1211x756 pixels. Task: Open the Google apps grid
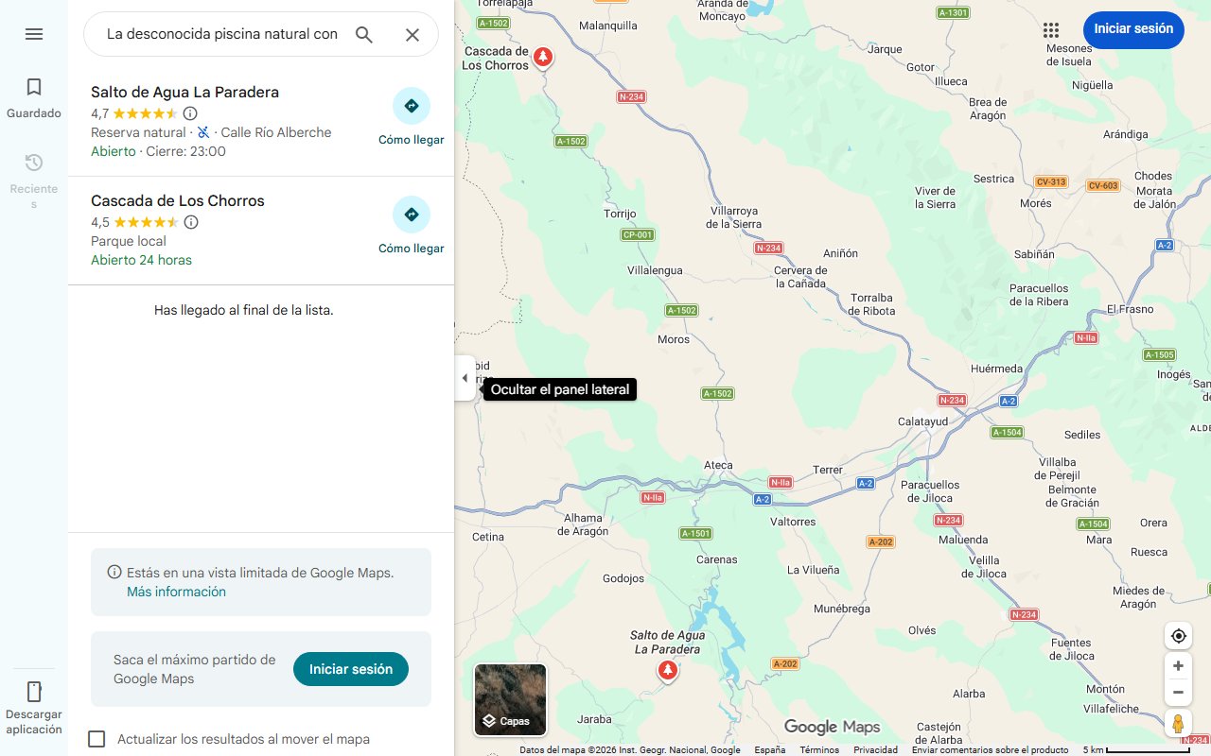click(1051, 30)
